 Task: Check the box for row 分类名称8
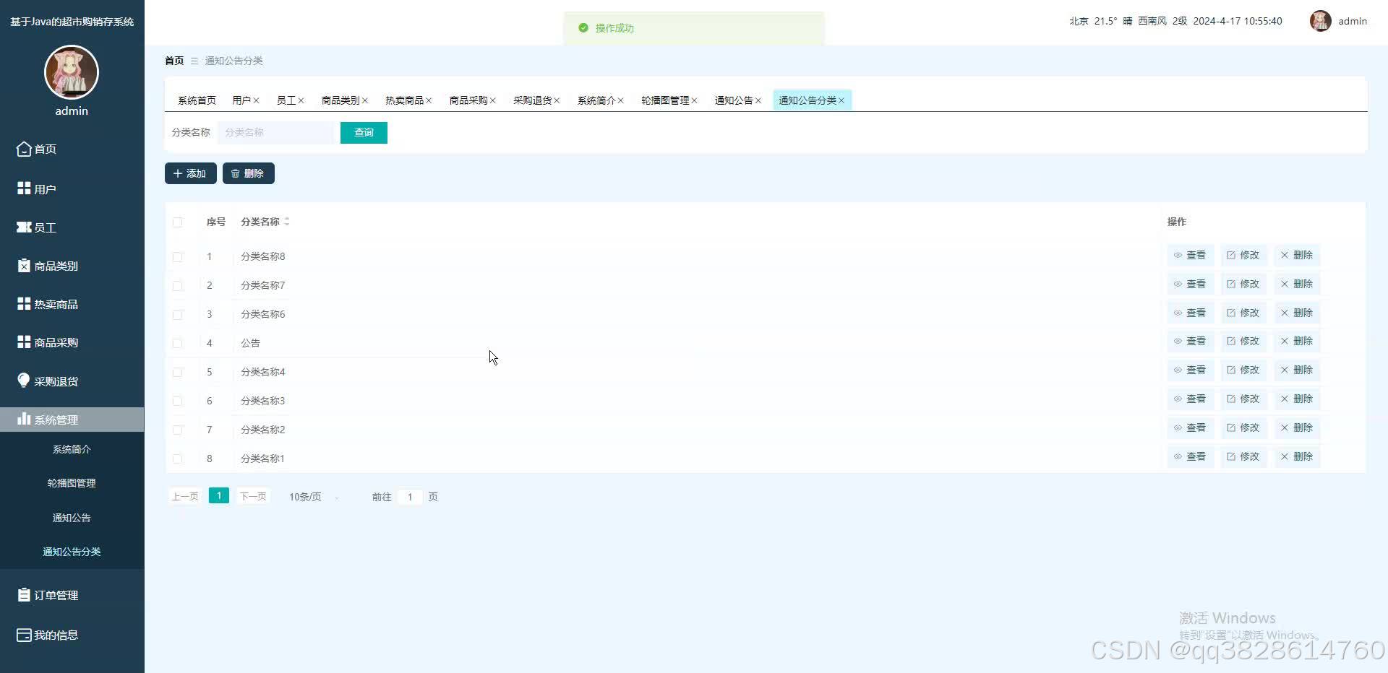click(177, 257)
